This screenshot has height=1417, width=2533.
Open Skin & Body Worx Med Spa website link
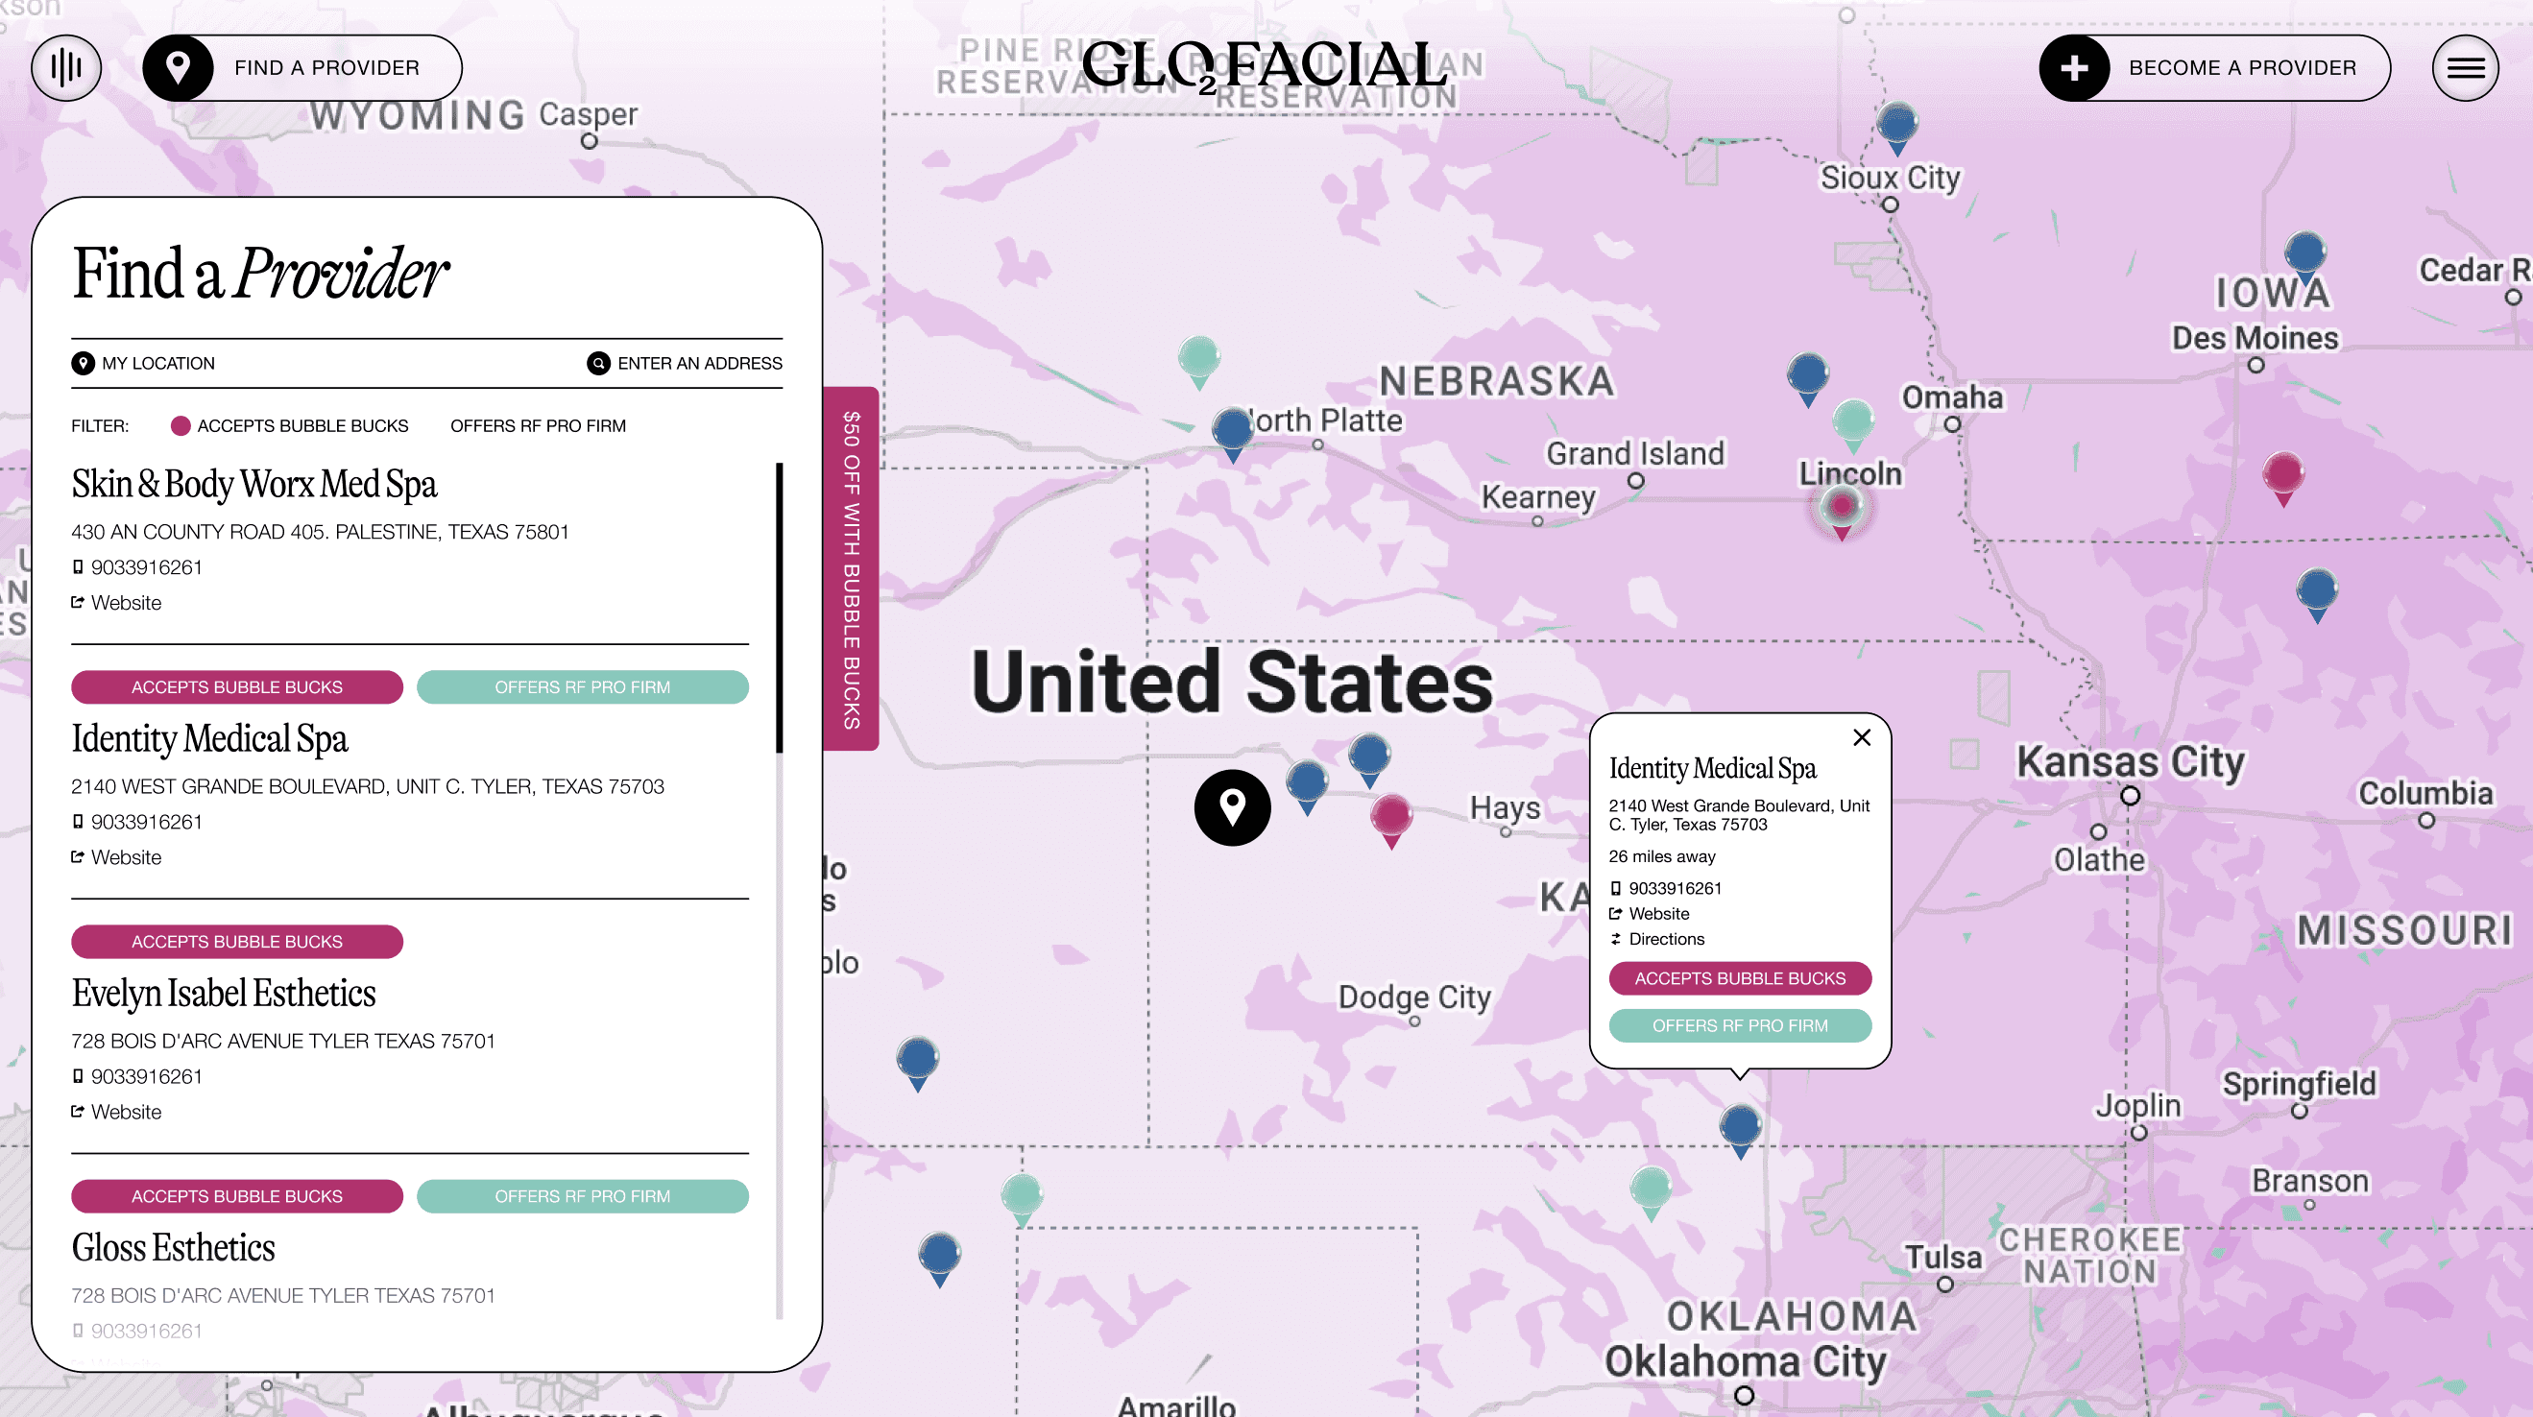coord(116,603)
